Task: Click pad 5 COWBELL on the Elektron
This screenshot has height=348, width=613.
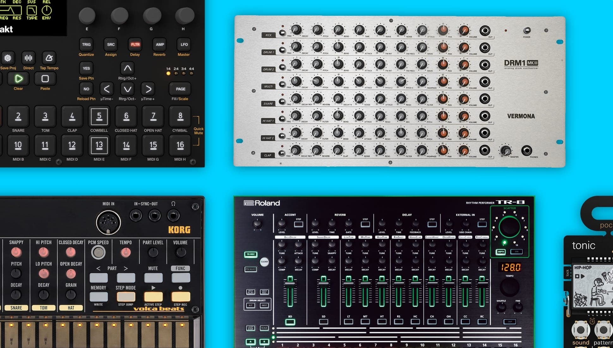Action: click(99, 116)
